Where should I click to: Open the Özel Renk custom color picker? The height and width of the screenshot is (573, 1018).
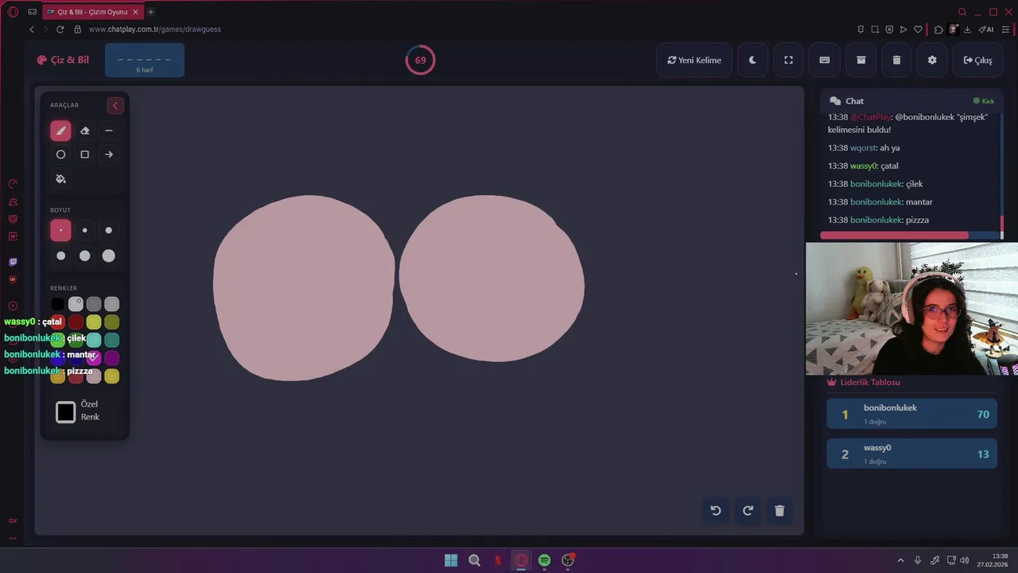tap(66, 411)
